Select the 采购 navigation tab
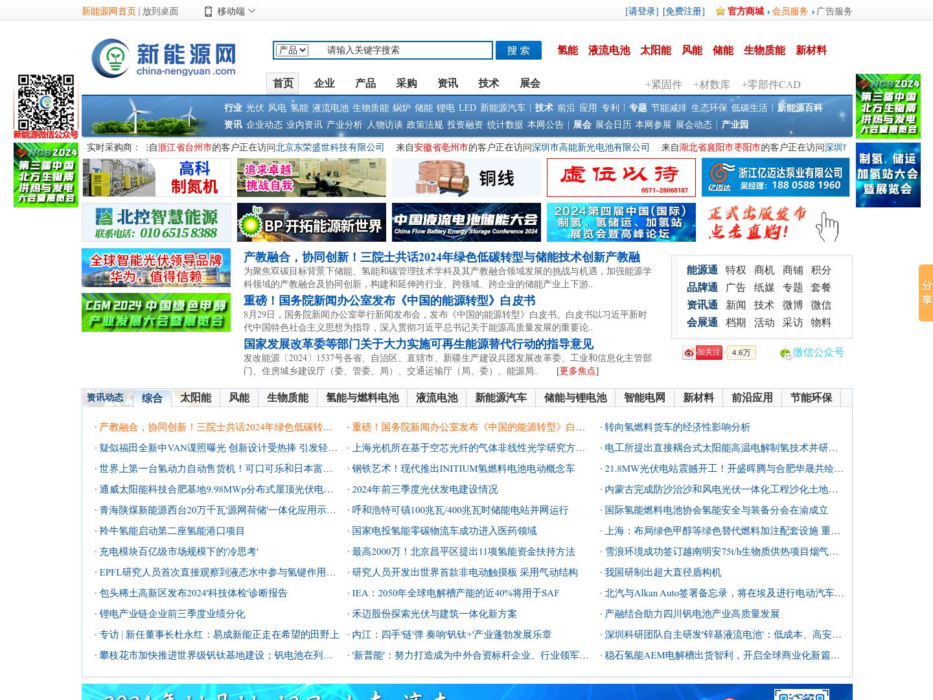 click(406, 83)
